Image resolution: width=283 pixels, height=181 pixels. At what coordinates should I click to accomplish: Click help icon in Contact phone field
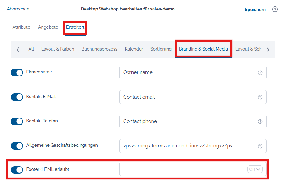pos(260,121)
